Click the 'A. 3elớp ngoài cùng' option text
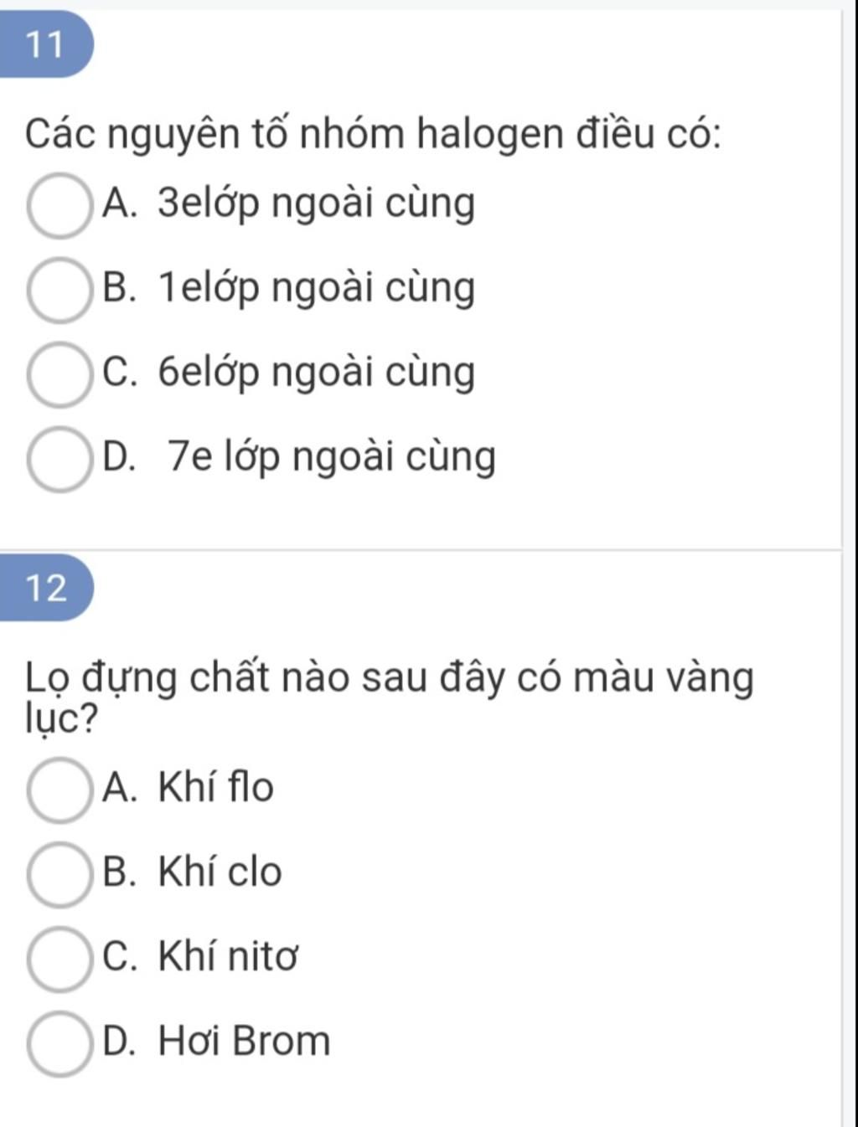Image resolution: width=858 pixels, height=1127 pixels. 288,205
